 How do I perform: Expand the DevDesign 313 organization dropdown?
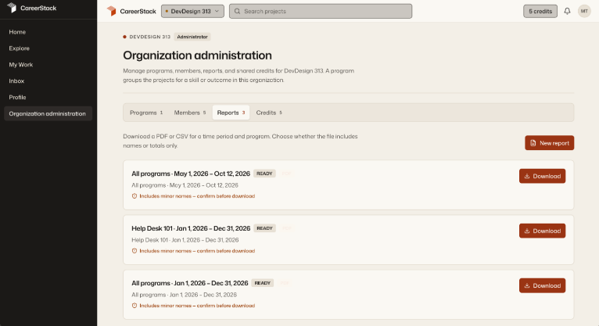click(x=192, y=11)
